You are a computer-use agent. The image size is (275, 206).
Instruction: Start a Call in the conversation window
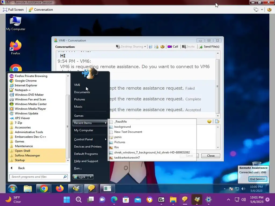pos(173,47)
